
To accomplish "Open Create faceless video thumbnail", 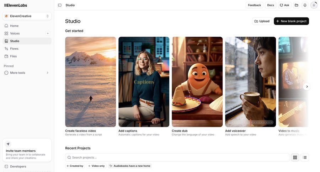I will [x=90, y=82].
